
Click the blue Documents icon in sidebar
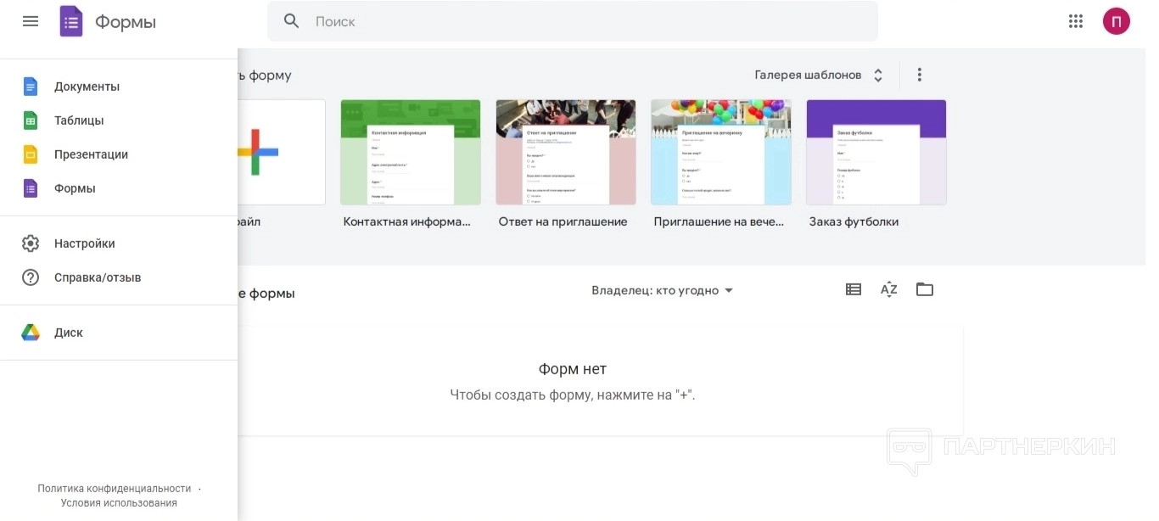click(31, 87)
